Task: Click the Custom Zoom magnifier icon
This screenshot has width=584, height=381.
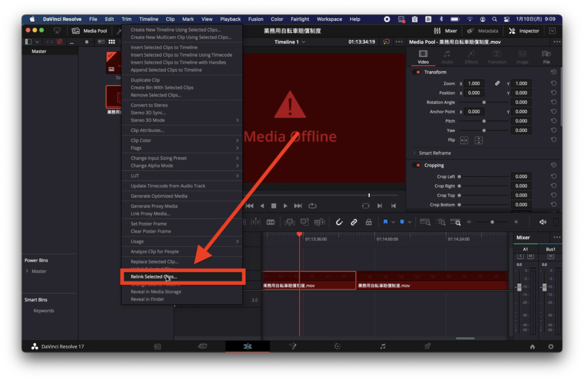Action: point(456,222)
